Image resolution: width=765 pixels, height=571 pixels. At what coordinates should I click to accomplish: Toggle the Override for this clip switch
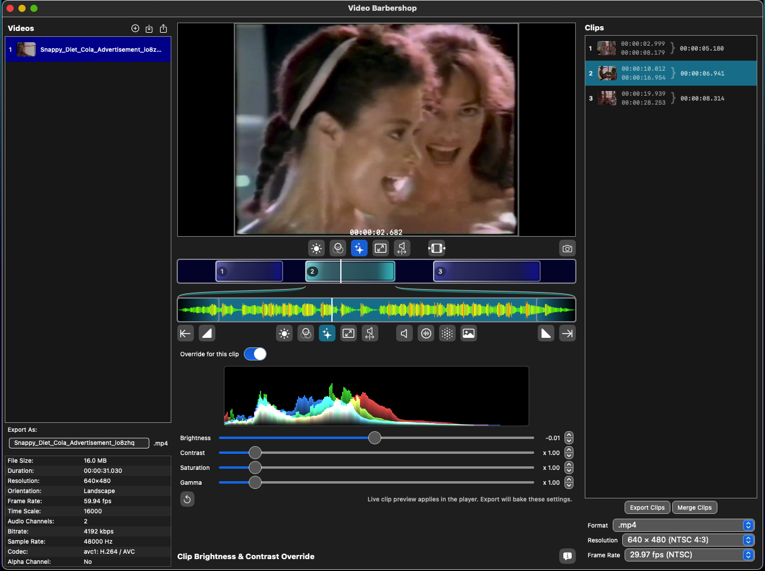pyautogui.click(x=255, y=354)
